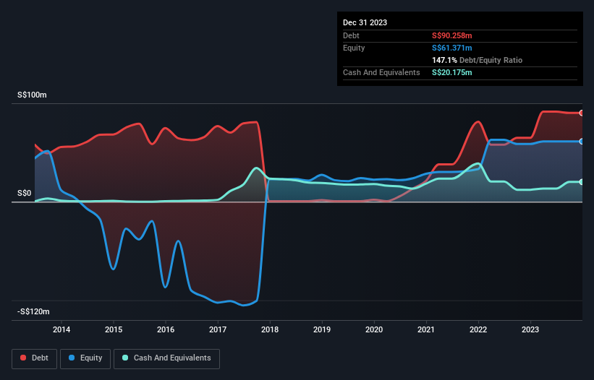
Task: Click the 2014 x-axis label
Action: (x=61, y=329)
